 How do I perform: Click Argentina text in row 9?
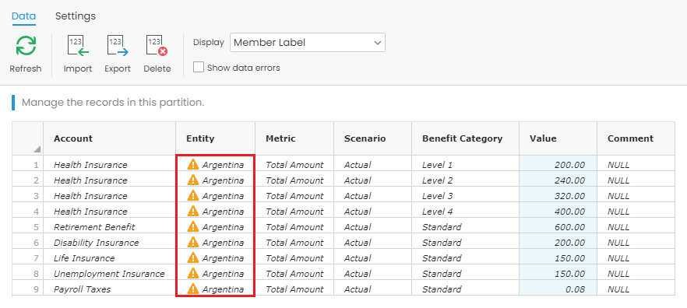223,289
